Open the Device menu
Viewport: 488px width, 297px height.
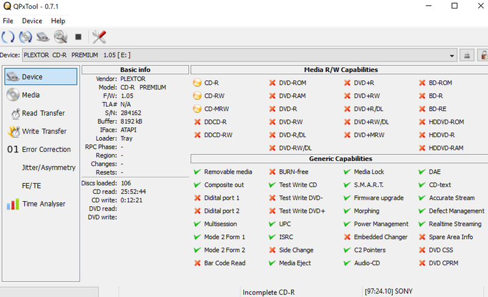32,21
